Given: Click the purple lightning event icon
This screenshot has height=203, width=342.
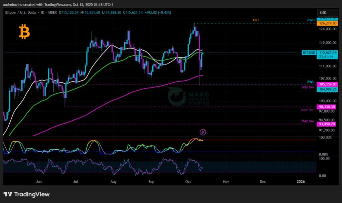Looking at the screenshot, I should (202, 132).
